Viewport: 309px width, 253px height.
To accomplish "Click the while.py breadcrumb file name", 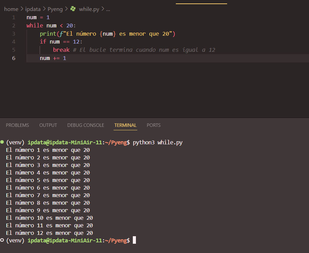I will click(x=89, y=9).
